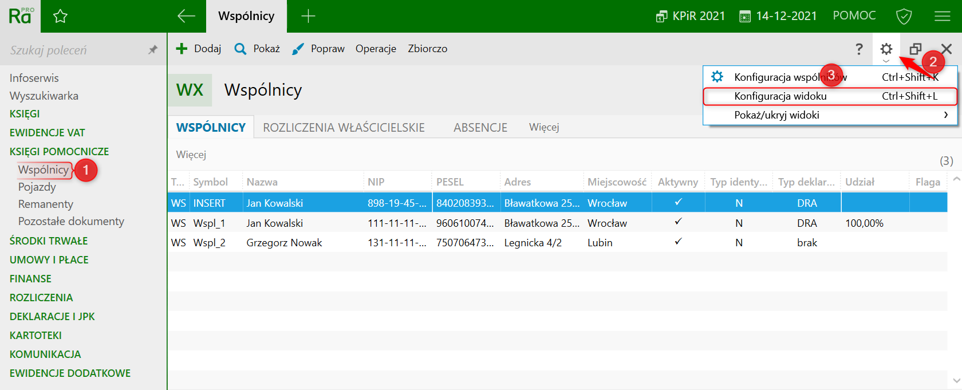Toggle Aktywny checkmark for Grzegorz Nowak
962x390 pixels.
(678, 242)
